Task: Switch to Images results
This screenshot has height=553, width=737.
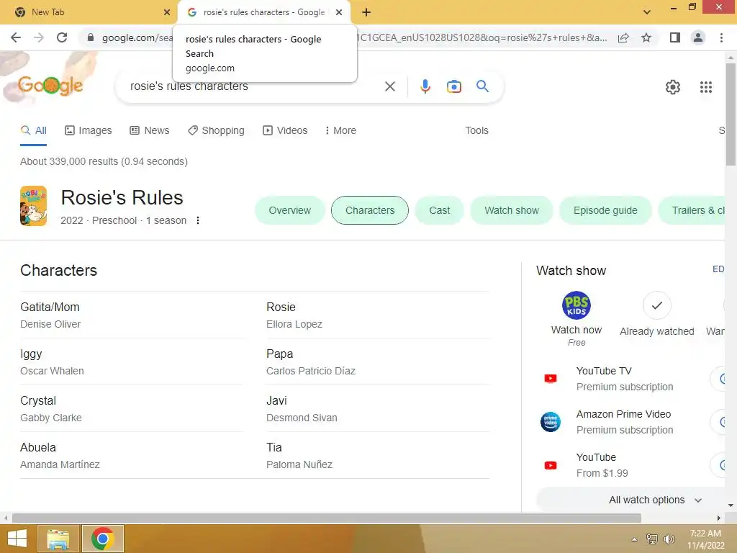Action: pyautogui.click(x=89, y=131)
